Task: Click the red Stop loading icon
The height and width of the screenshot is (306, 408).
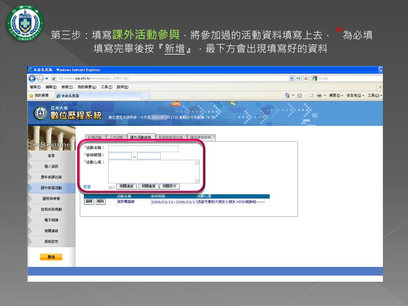Action: click(306, 78)
